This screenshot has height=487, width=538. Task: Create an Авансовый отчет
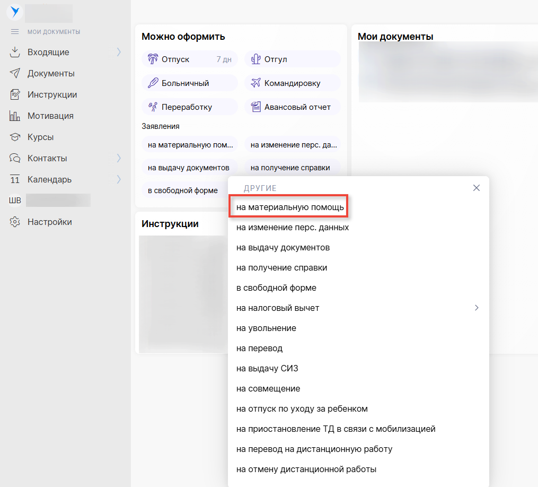tap(292, 107)
